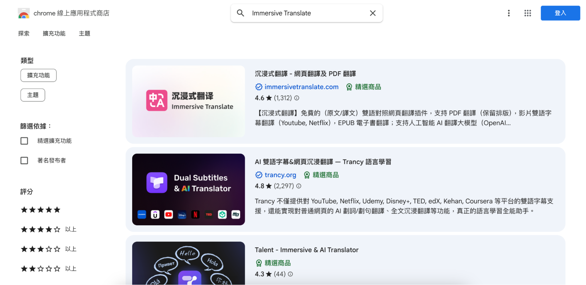Viewport: 586px width, 285px height.
Task: Click the verified badge next to trancy.org
Action: [x=259, y=175]
